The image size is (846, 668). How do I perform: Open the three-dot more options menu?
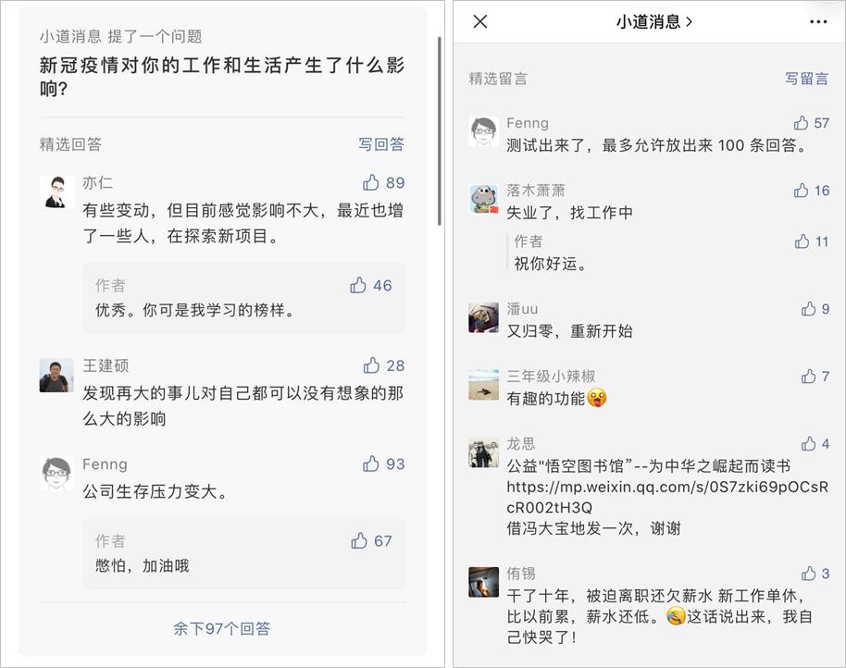click(818, 22)
